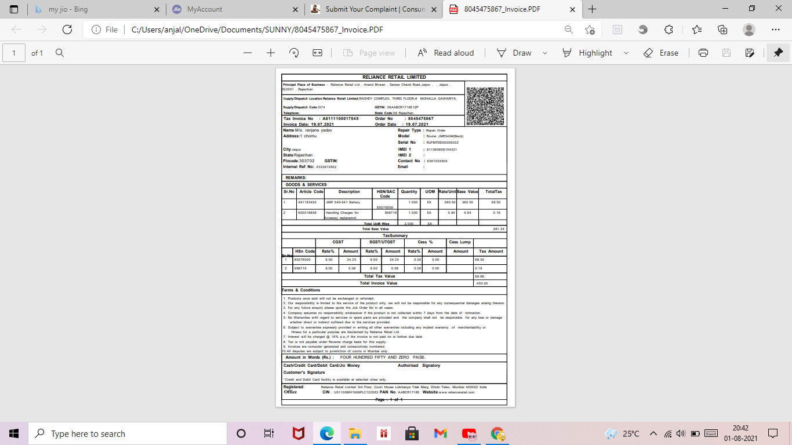Toggle Read aloud
Screen dimensions: 792x445
(446, 53)
